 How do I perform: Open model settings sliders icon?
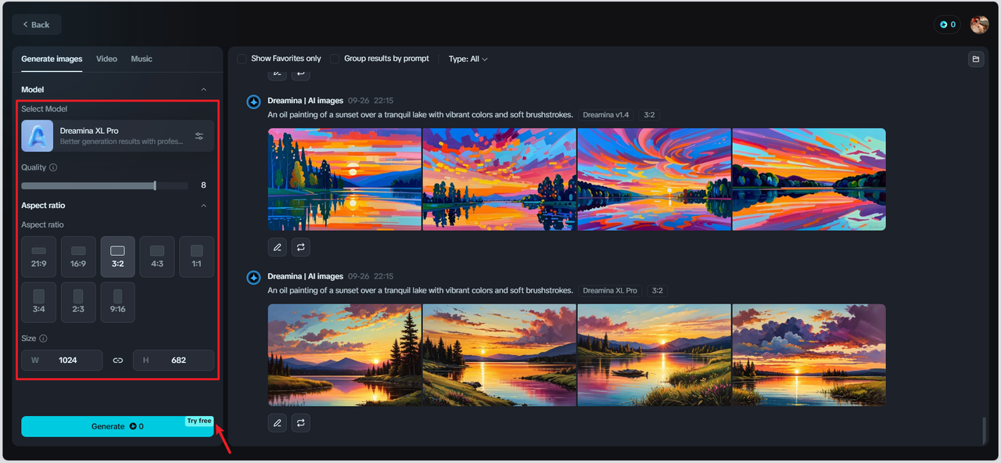(x=199, y=136)
